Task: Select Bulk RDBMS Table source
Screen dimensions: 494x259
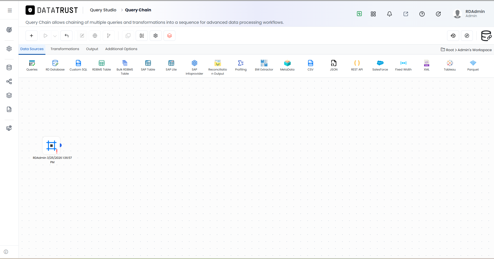Action: click(125, 67)
